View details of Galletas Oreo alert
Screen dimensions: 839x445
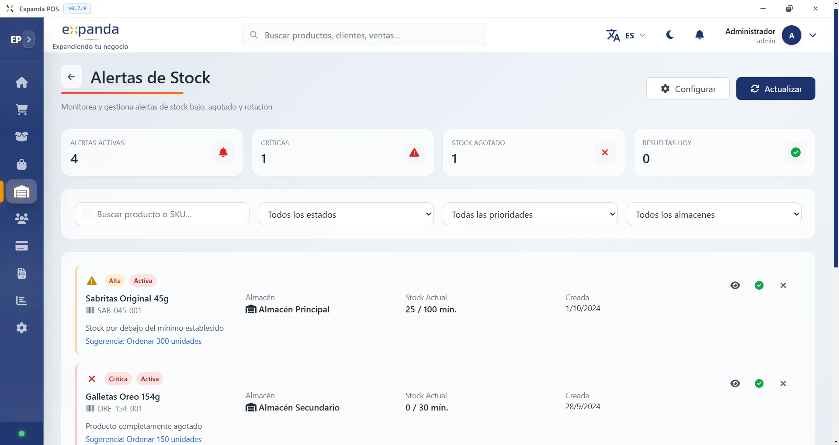click(x=735, y=383)
